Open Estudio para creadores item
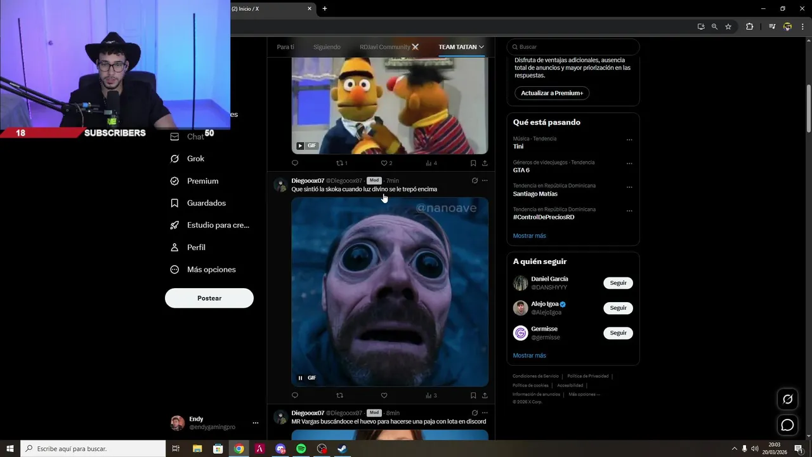Image resolution: width=812 pixels, height=457 pixels. click(210, 225)
